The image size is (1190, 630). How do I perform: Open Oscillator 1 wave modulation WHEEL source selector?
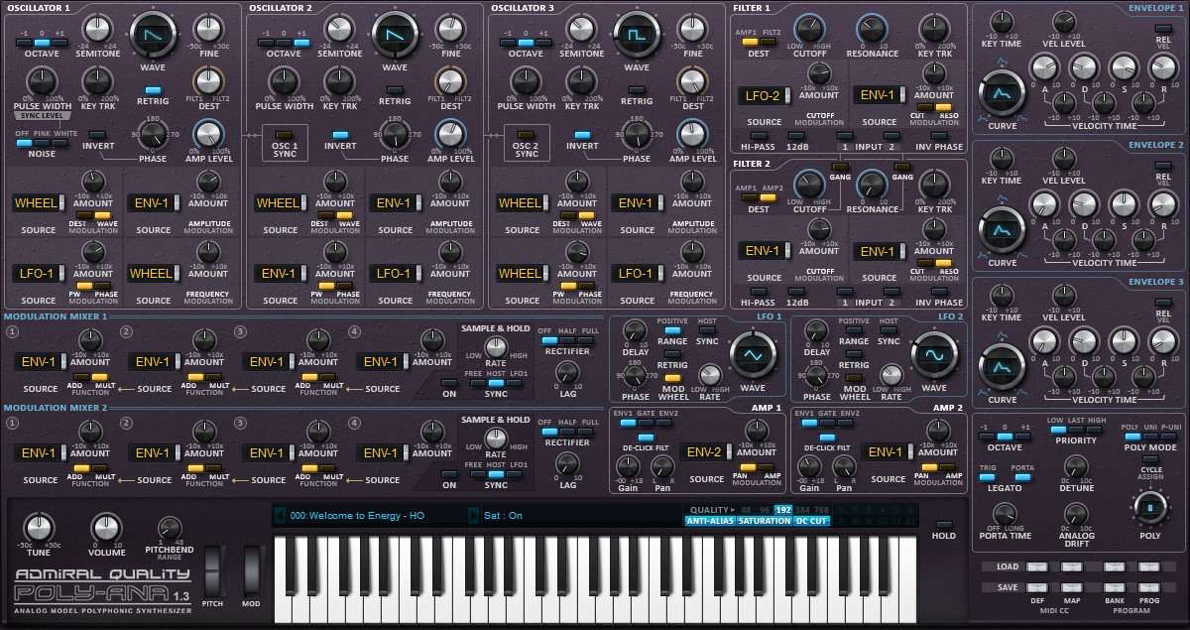[41, 202]
